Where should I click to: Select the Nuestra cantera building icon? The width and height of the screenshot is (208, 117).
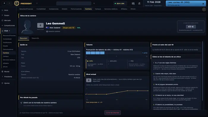tap(47, 31)
